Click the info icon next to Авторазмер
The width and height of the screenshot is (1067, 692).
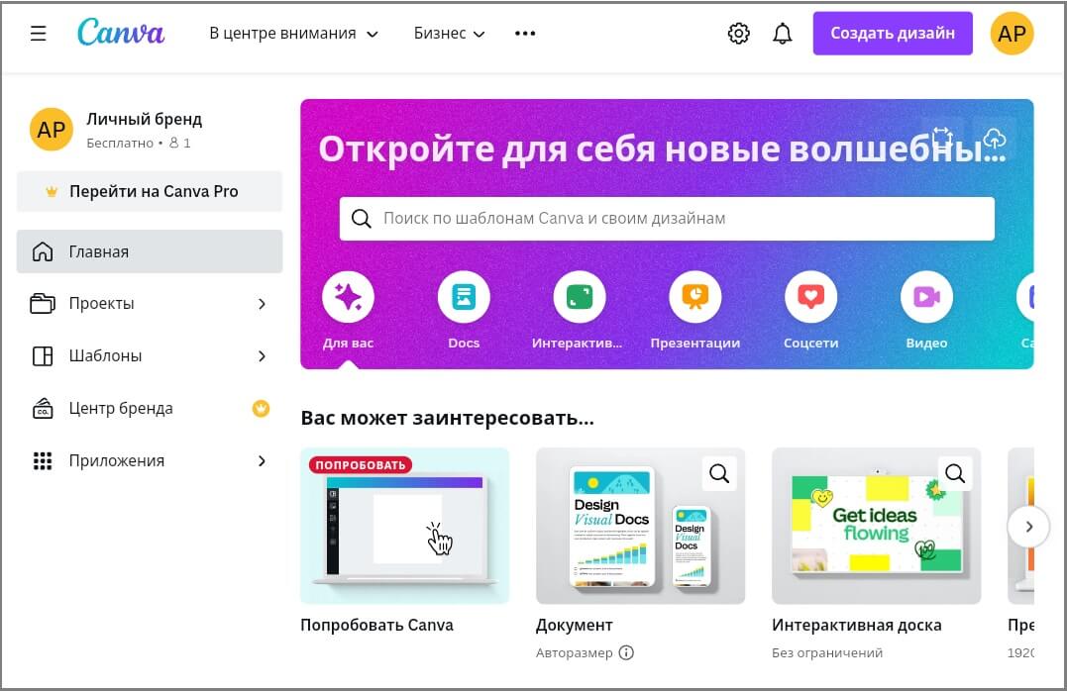click(626, 652)
